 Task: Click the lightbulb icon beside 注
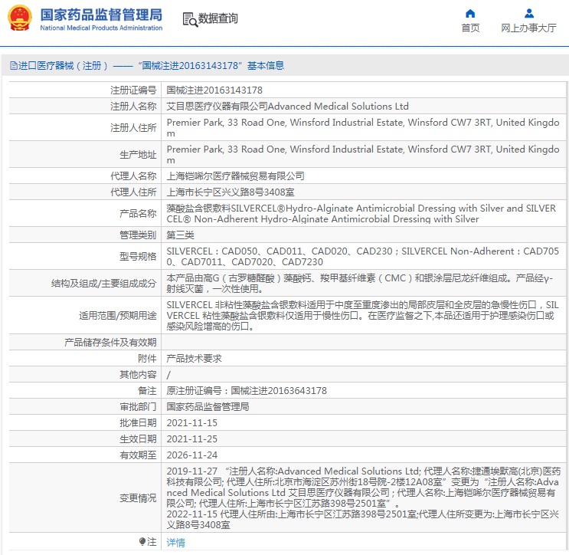click(x=142, y=541)
